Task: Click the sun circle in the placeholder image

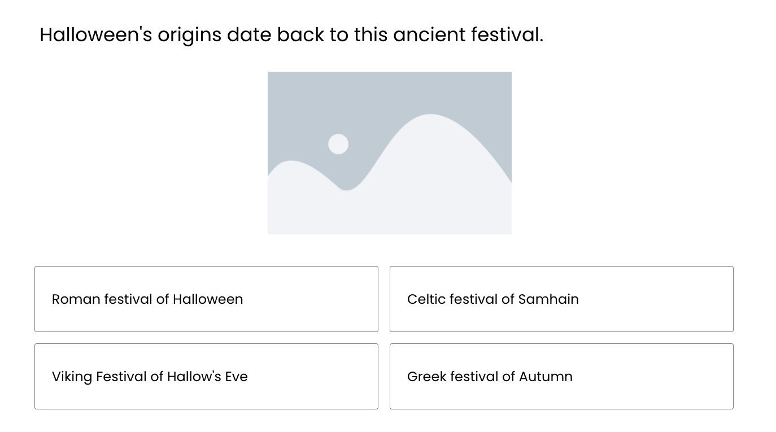Action: coord(338,144)
